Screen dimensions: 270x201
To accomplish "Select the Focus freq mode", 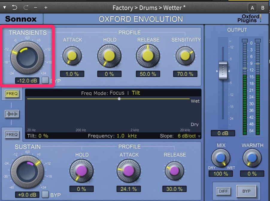I will pos(117,93).
